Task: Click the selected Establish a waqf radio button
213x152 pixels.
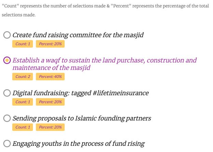Action: coord(7,60)
